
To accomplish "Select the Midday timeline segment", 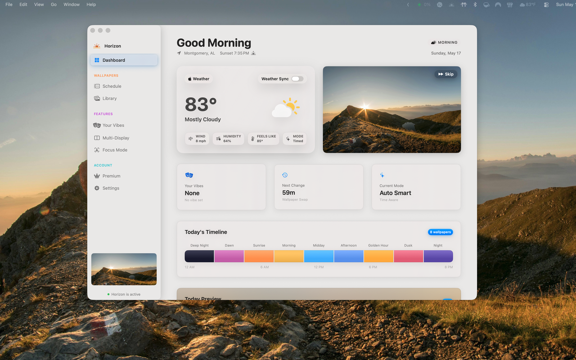I will click(x=319, y=256).
